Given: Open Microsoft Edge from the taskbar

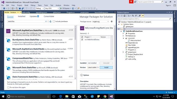Looking at the screenshot, I should (x=61, y=96).
